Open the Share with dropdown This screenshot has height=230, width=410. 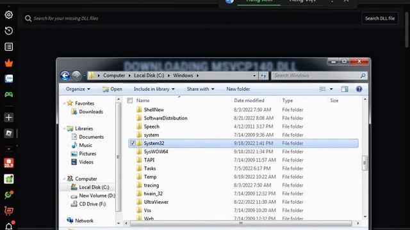201,89
